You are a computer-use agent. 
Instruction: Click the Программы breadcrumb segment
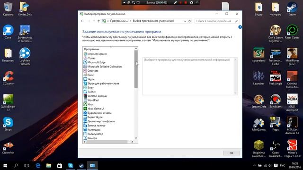click(119, 21)
